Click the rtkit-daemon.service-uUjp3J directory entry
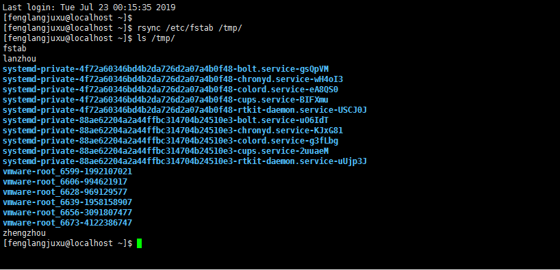Screen dimensions: 560x270 click(x=185, y=161)
